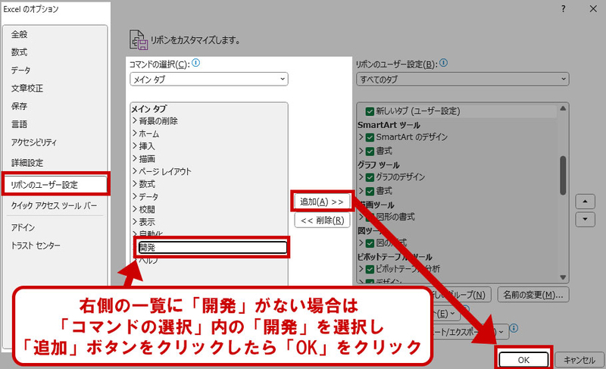
Task: Open the リボンのユーザー設定 dropdown showing すべてのタブ
Action: (x=462, y=80)
